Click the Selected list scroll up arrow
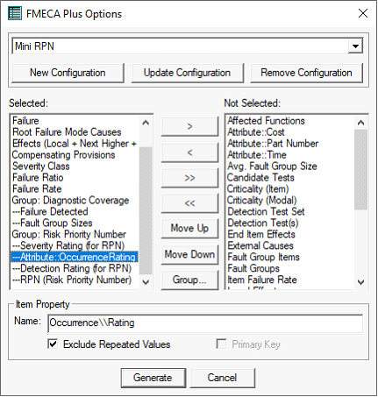The width and height of the screenshot is (378, 397). [146, 123]
